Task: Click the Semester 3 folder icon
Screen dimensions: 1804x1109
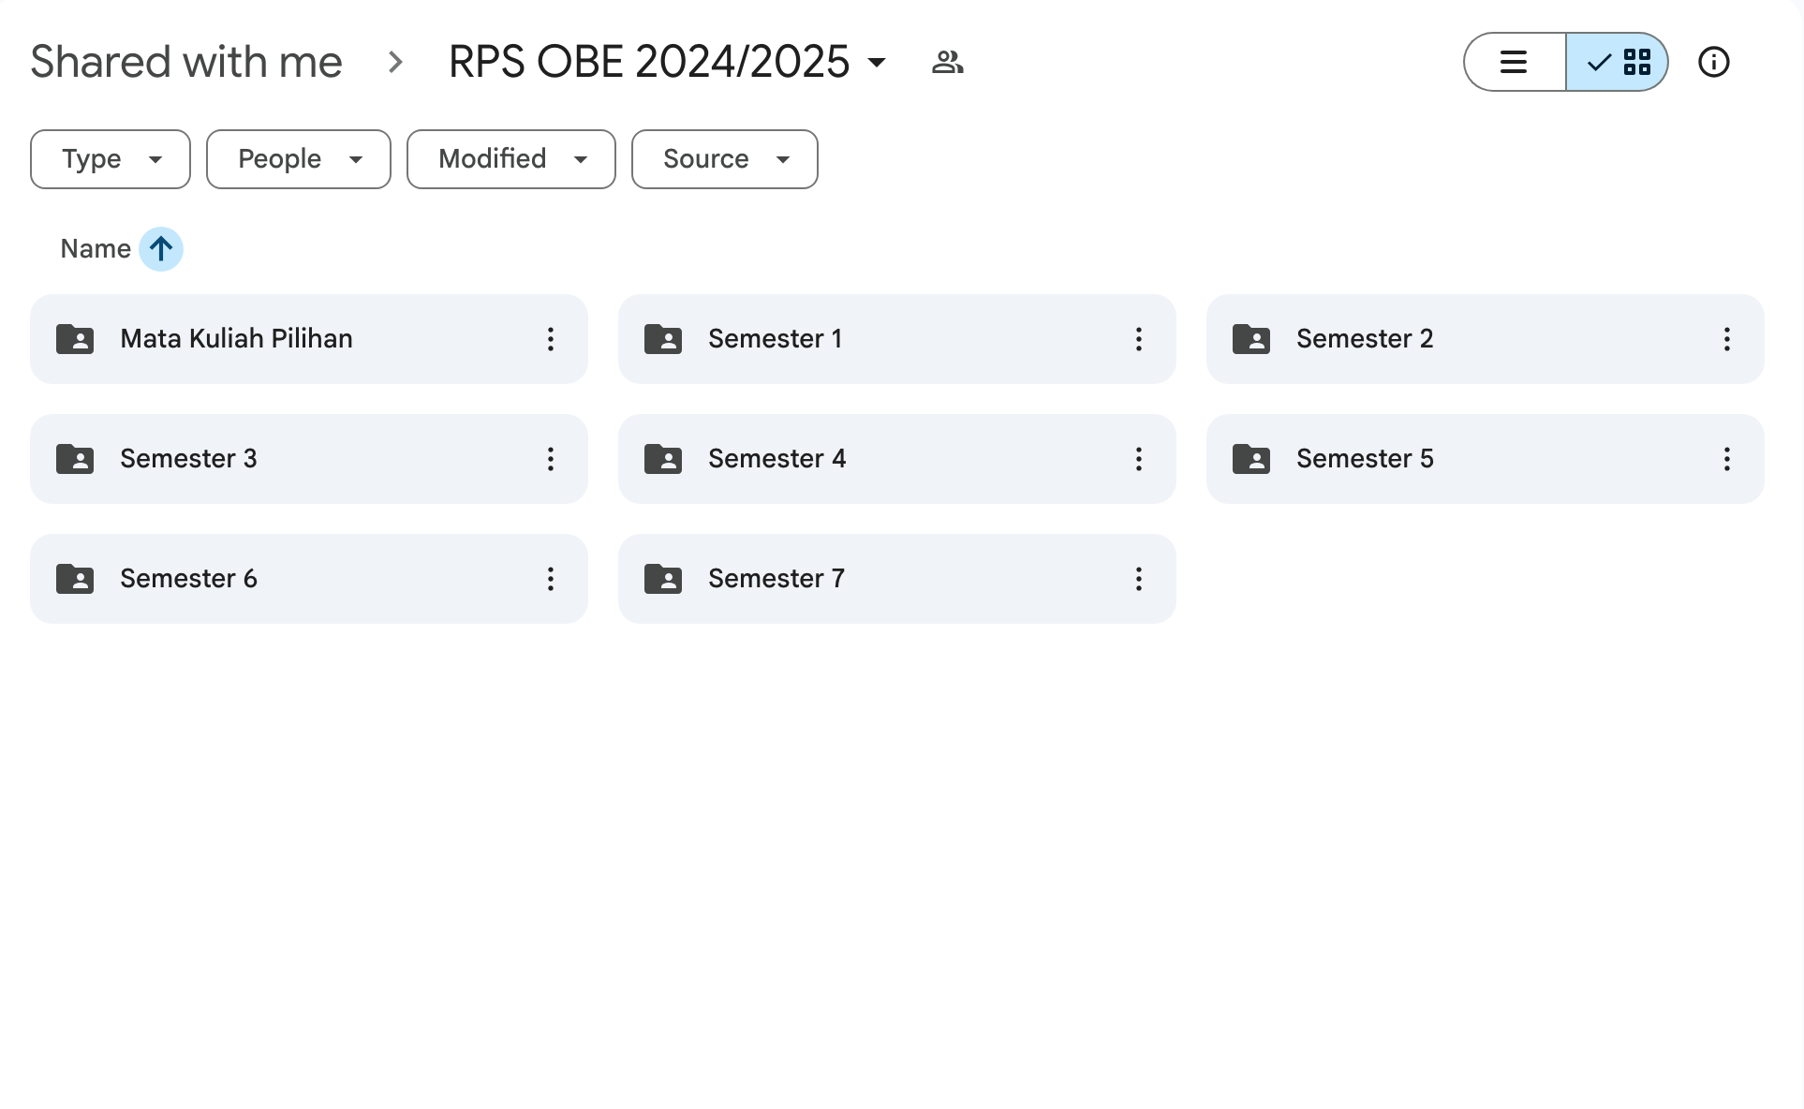Action: coord(75,459)
